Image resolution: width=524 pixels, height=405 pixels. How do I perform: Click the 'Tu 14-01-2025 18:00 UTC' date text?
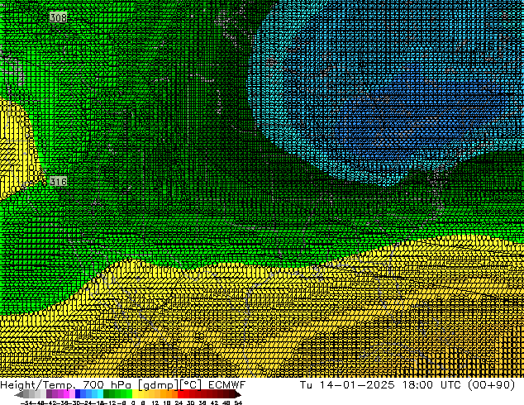(x=381, y=385)
